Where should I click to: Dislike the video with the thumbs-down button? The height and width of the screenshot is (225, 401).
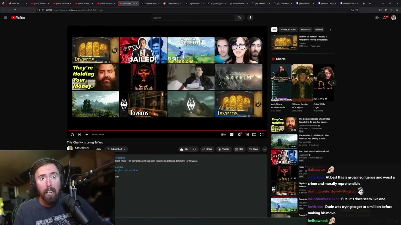[194, 149]
